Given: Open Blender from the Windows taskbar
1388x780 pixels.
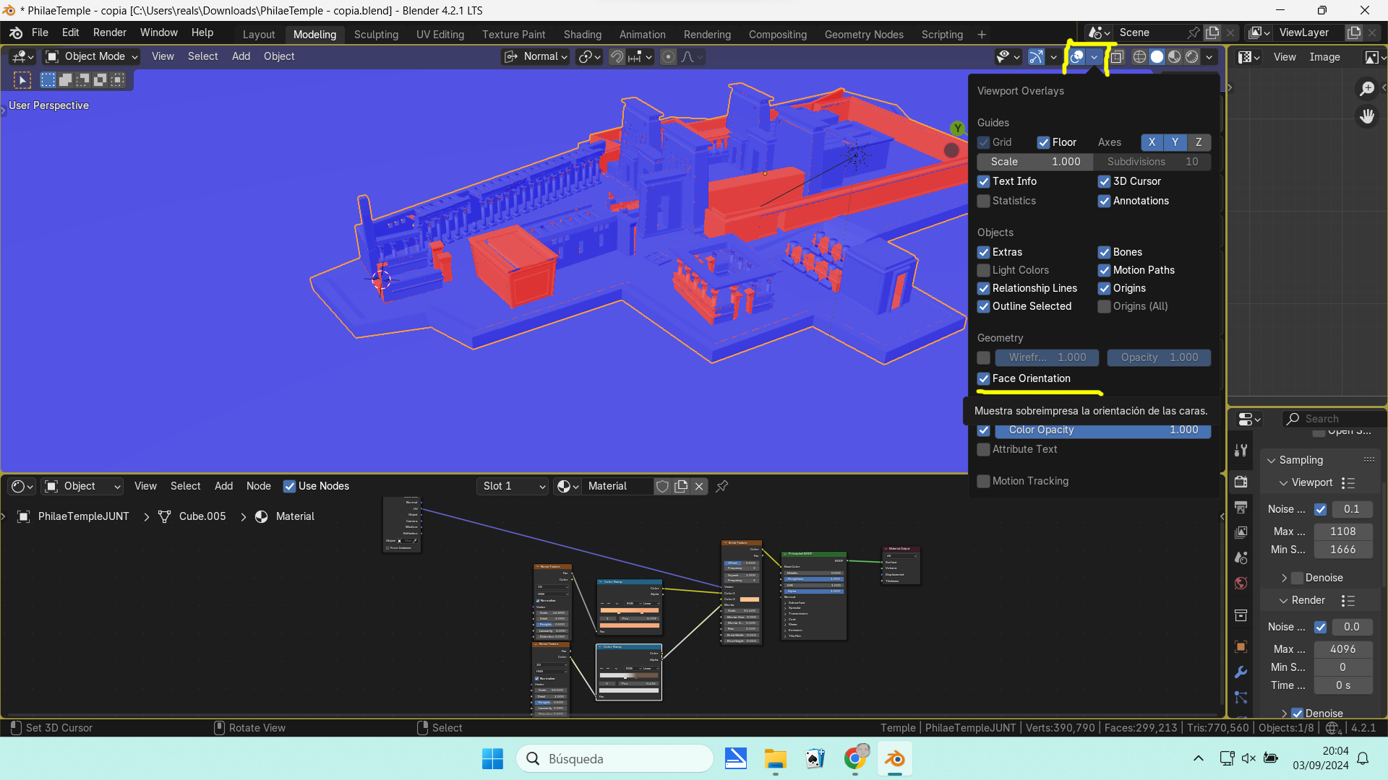Looking at the screenshot, I should coord(894,759).
